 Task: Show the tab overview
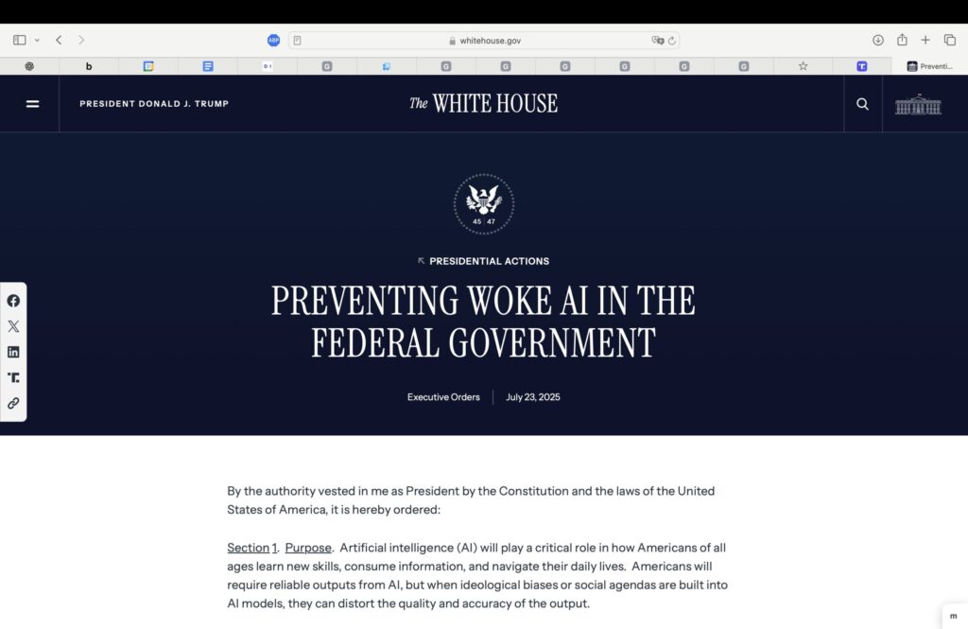(x=950, y=40)
